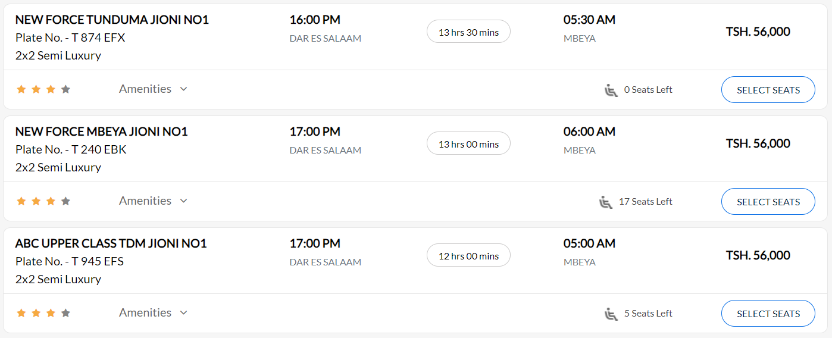Select seats on the ABC UPPER CLASS bus

pyautogui.click(x=768, y=314)
